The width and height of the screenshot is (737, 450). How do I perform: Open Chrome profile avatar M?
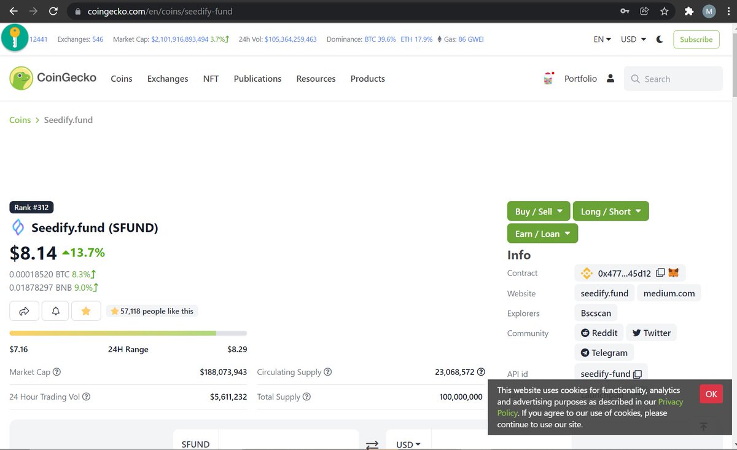click(709, 11)
